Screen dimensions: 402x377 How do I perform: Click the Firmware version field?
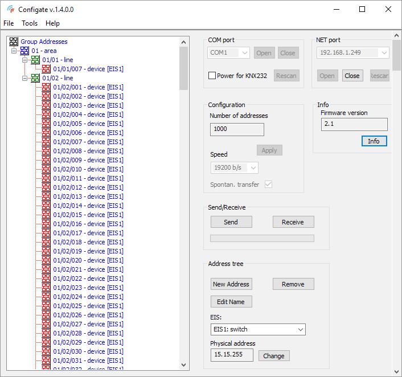click(x=354, y=124)
